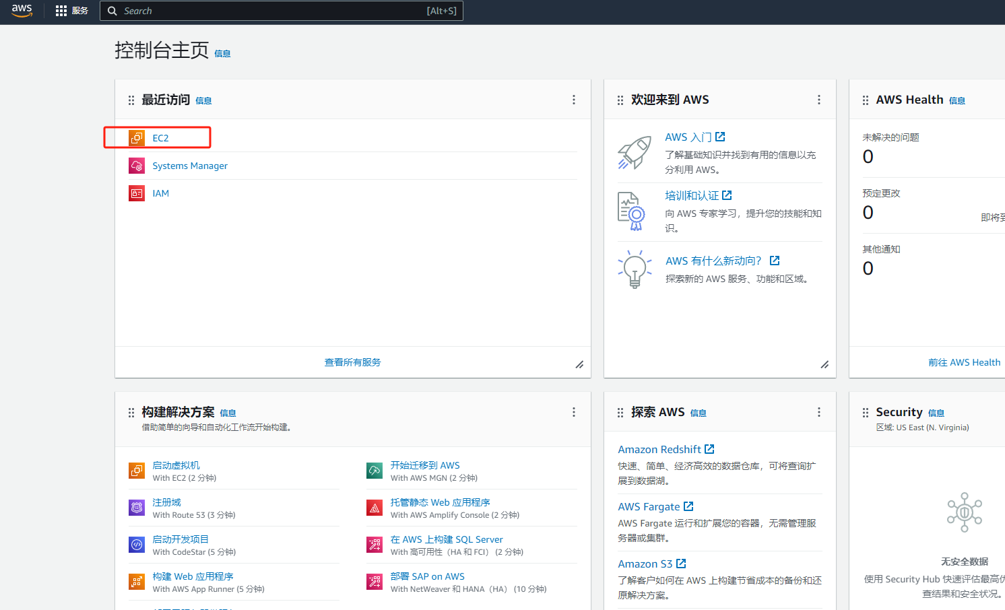Open the Amazon S3 link

pos(651,564)
